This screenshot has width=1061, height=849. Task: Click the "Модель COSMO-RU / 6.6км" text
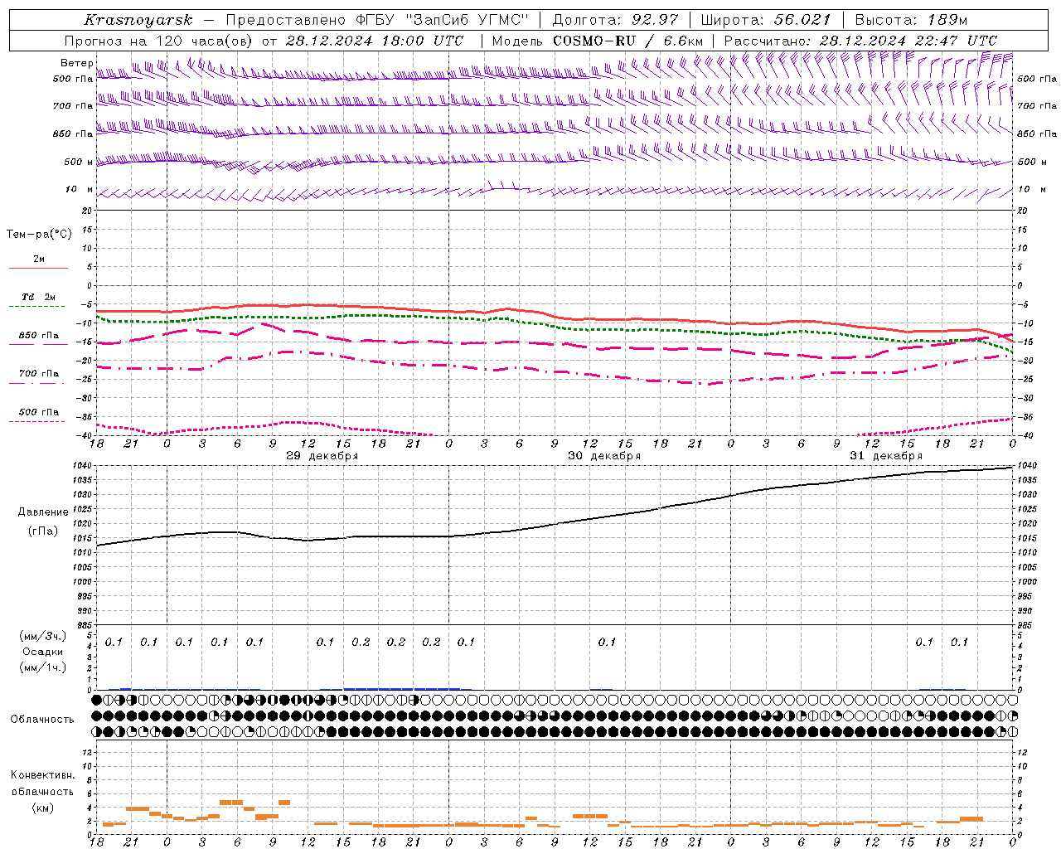pyautogui.click(x=598, y=41)
